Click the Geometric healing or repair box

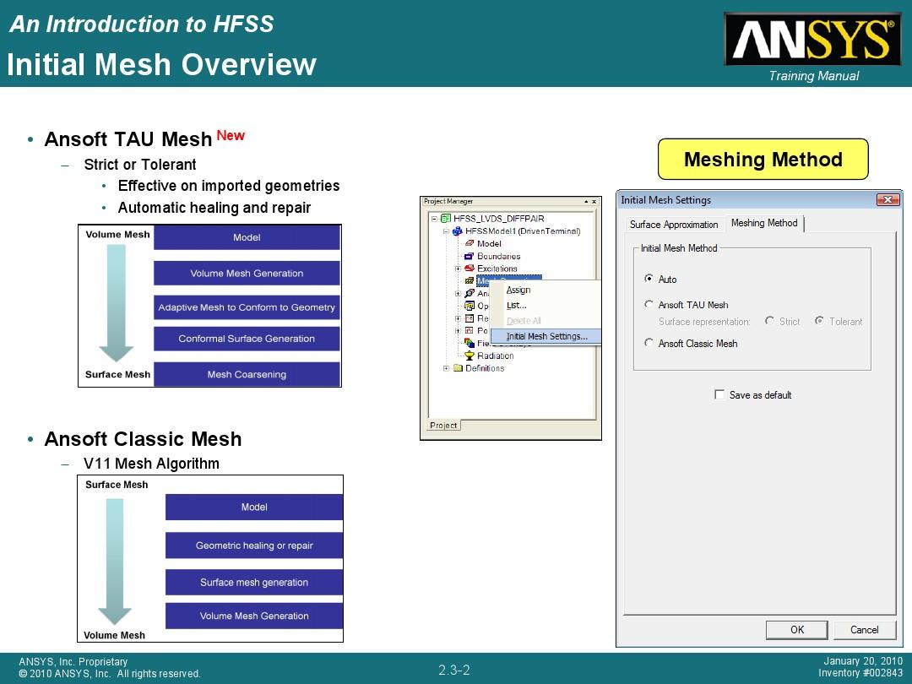click(x=254, y=545)
